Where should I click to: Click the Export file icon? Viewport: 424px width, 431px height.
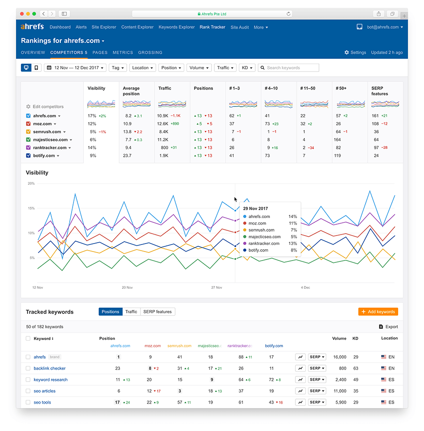[x=381, y=326]
